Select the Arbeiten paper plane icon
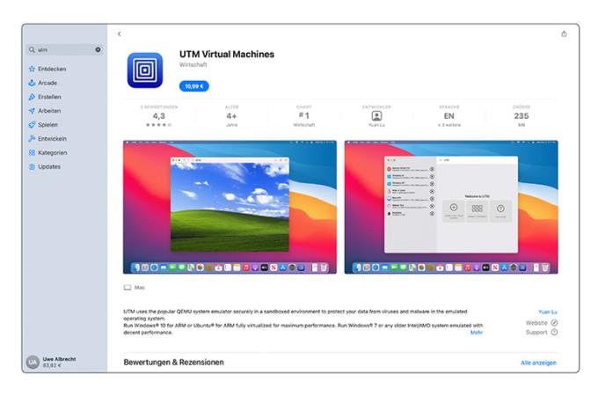 pos(32,111)
